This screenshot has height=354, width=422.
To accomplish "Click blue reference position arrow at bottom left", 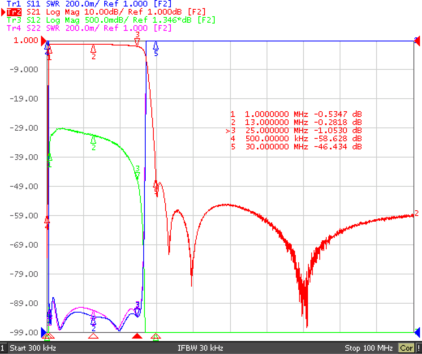I will [43, 332].
